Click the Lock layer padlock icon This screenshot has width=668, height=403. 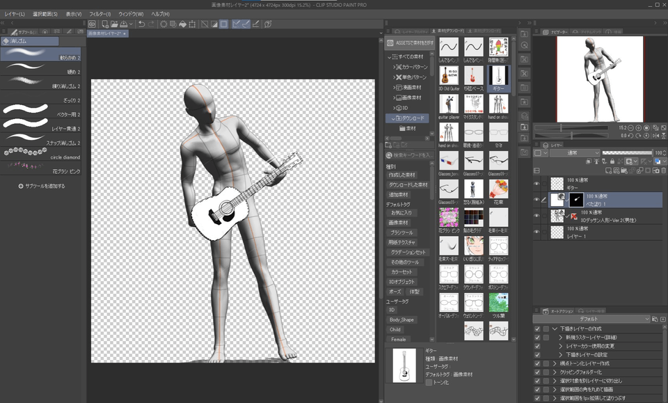612,161
